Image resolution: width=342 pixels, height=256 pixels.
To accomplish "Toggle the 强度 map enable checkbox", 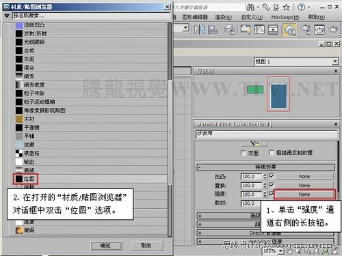I will (x=272, y=194).
